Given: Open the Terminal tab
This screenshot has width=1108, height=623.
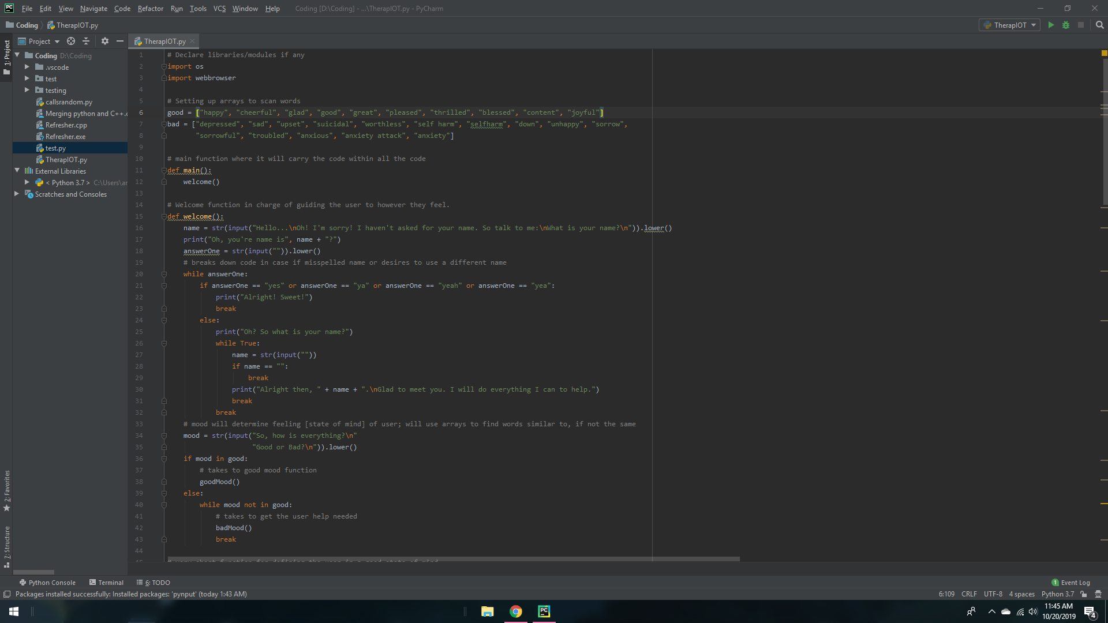Looking at the screenshot, I should click(106, 583).
